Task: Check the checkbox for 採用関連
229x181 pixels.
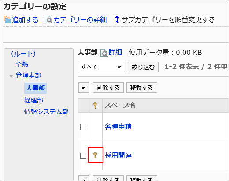Action: click(83, 156)
